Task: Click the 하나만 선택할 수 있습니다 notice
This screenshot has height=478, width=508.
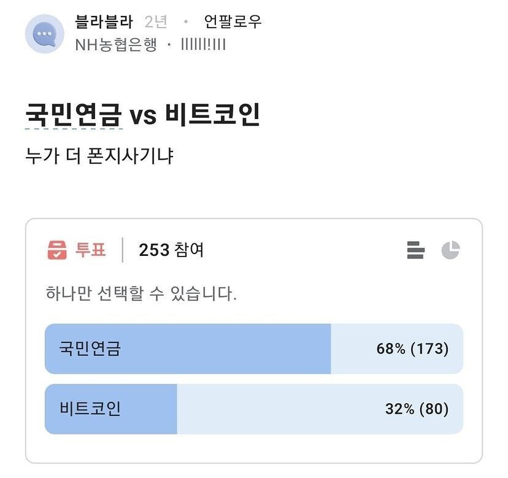Action: tap(141, 293)
